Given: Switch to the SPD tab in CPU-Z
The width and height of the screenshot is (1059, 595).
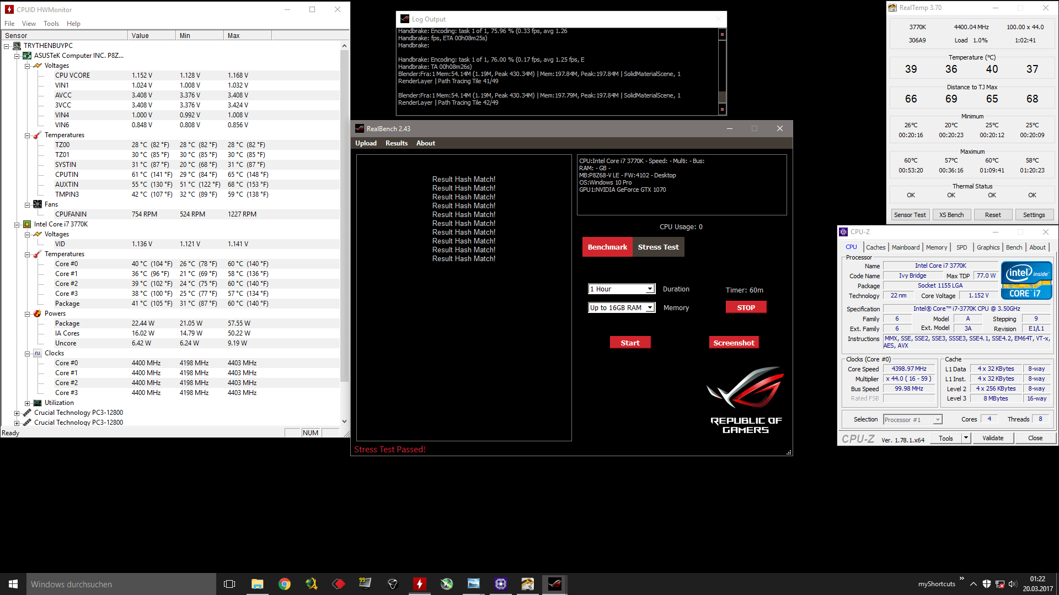Looking at the screenshot, I should coord(961,247).
